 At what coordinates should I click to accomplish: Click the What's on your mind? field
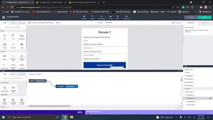click(x=105, y=52)
